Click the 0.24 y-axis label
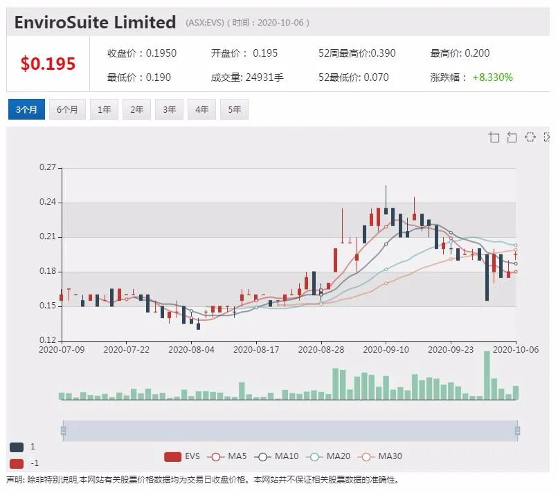The image size is (558, 493). pyautogui.click(x=48, y=202)
